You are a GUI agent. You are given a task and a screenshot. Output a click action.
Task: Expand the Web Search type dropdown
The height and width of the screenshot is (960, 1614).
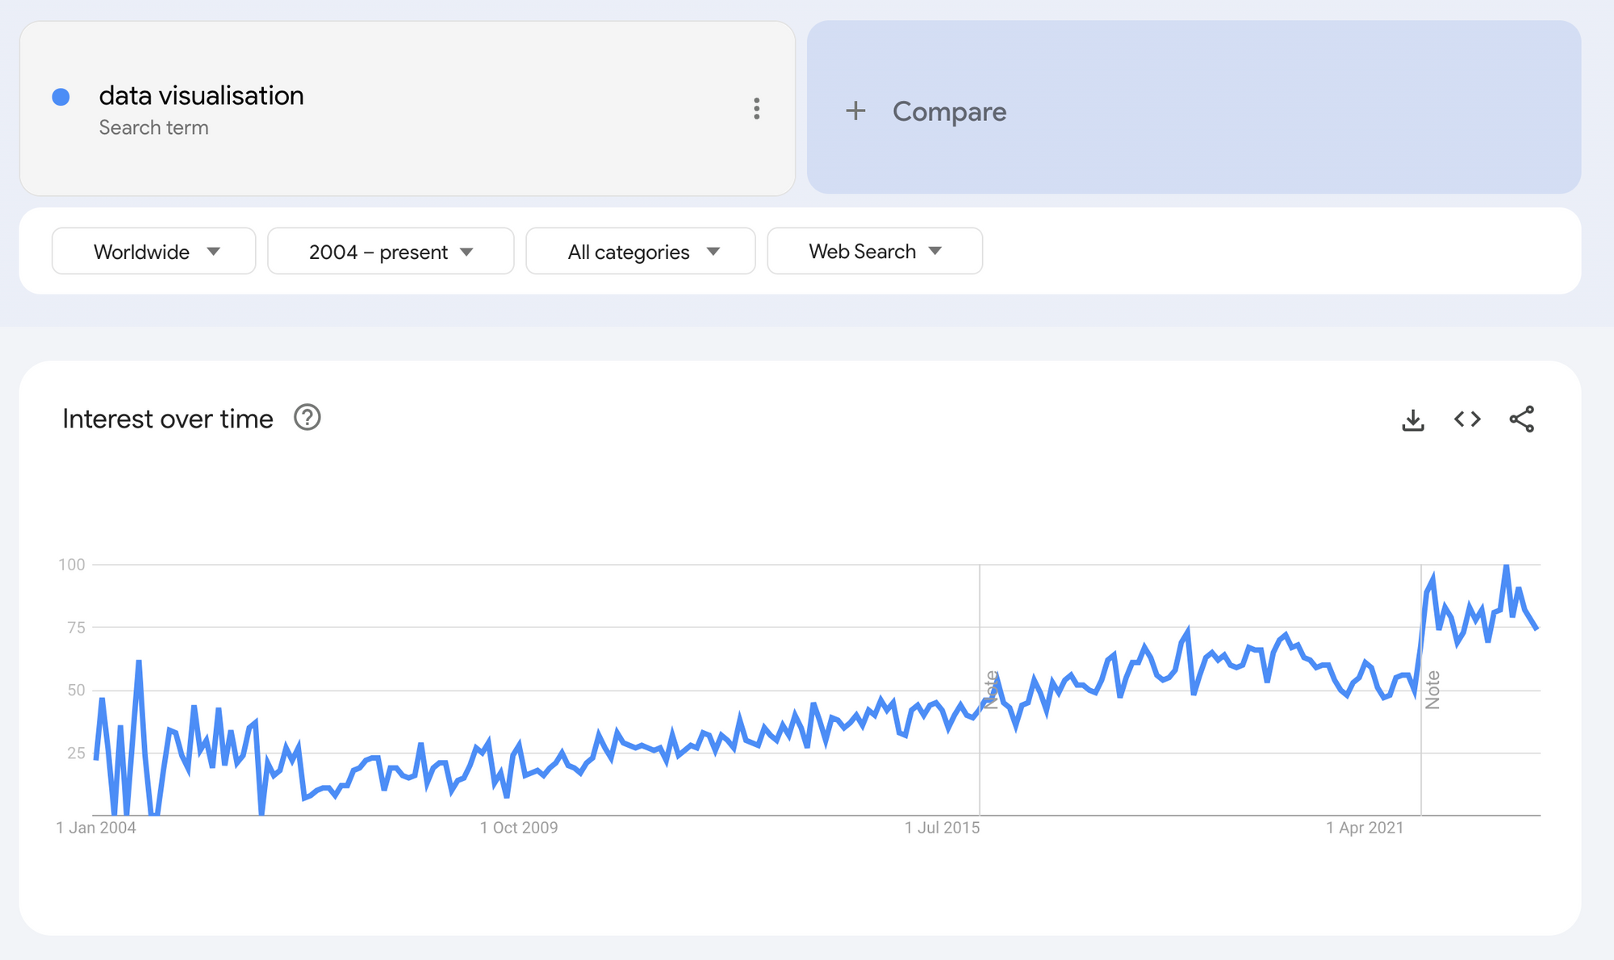875,252
